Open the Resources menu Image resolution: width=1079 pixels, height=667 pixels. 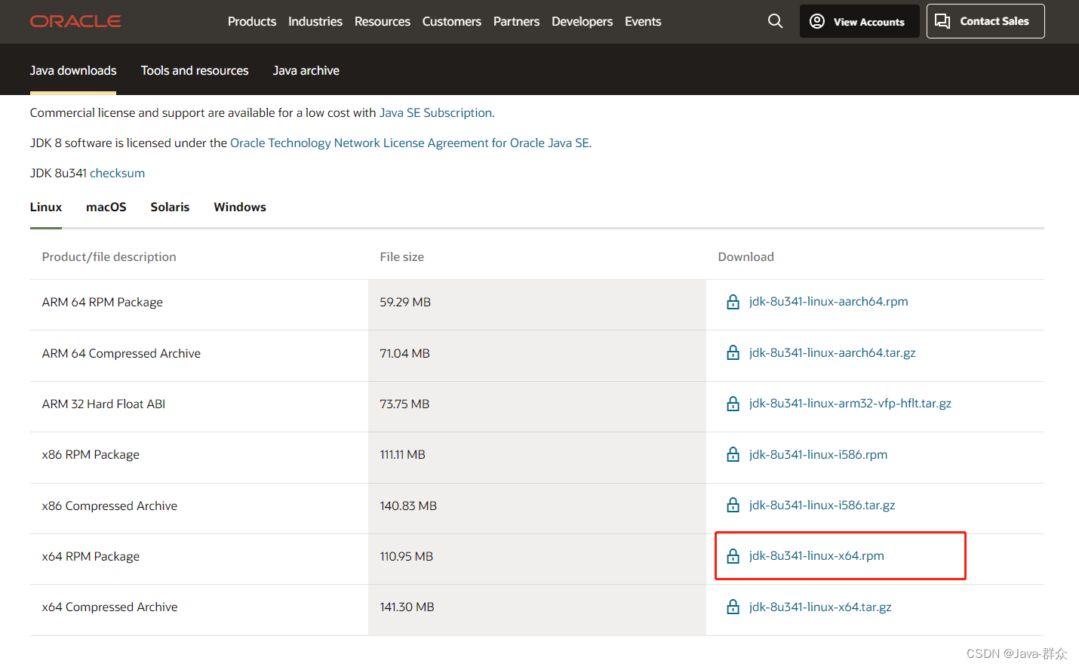383,21
